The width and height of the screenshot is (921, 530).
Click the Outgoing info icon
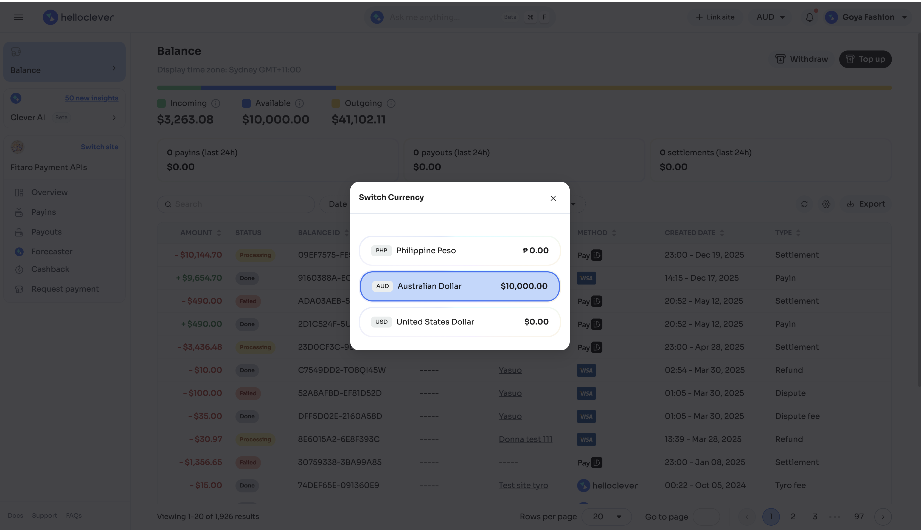[391, 103]
